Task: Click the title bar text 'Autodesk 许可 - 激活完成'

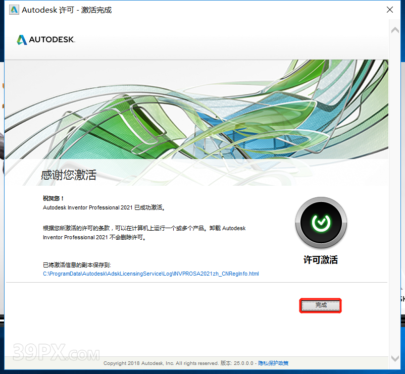Action: pos(67,10)
